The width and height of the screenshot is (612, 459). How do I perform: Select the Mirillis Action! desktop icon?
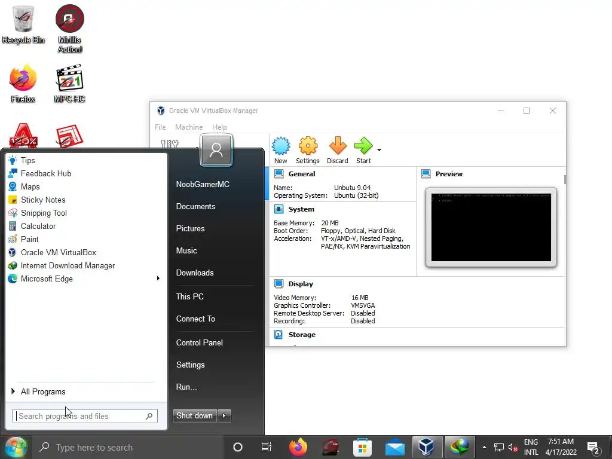coord(70,29)
